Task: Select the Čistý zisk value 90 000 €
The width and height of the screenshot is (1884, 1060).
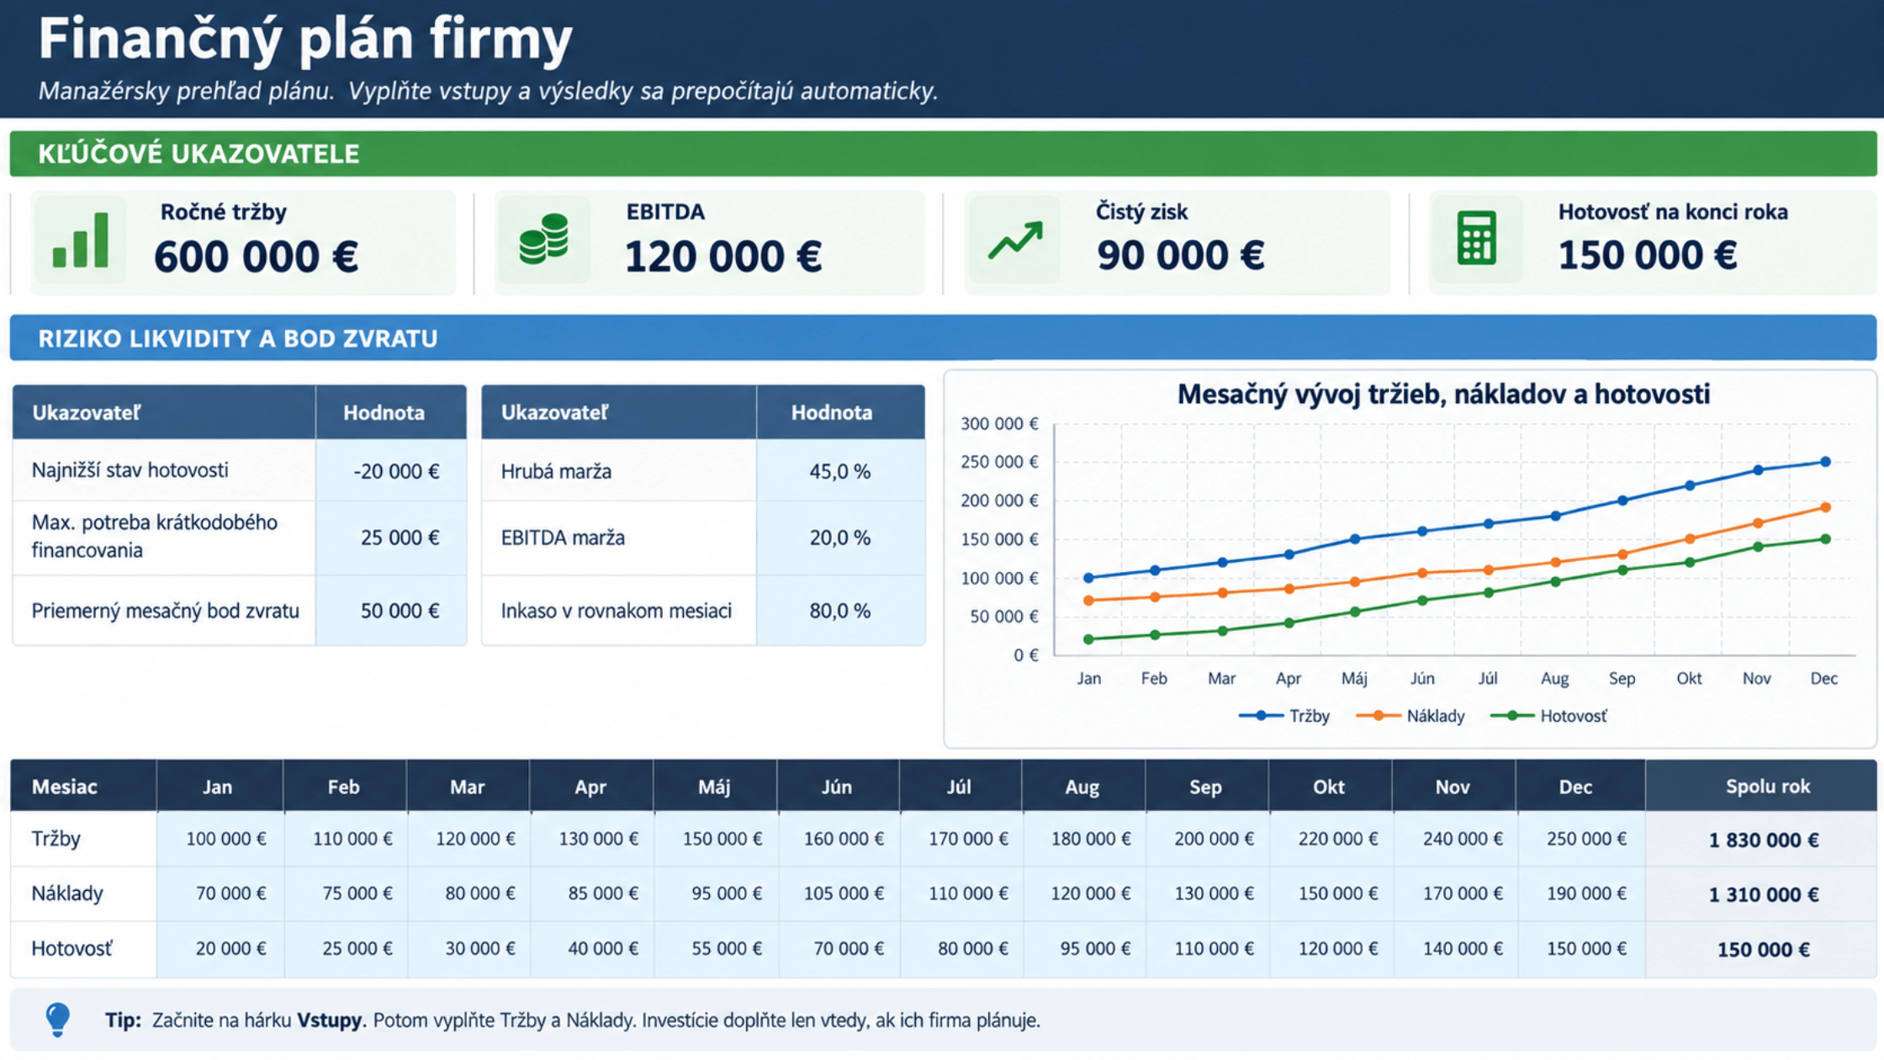Action: coord(1180,255)
